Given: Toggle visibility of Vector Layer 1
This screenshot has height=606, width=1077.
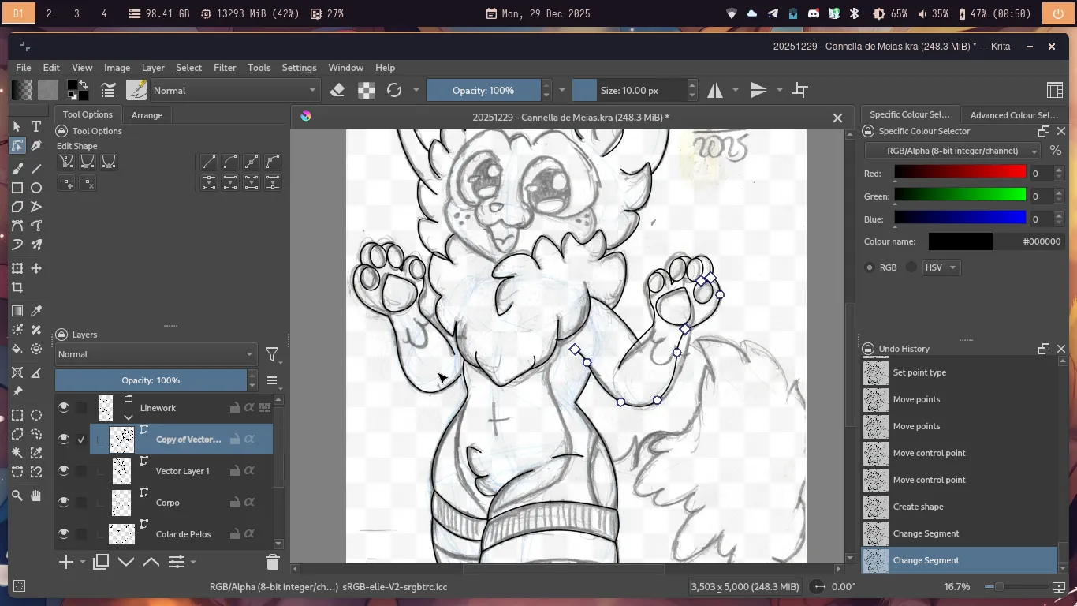Looking at the screenshot, I should click(64, 471).
